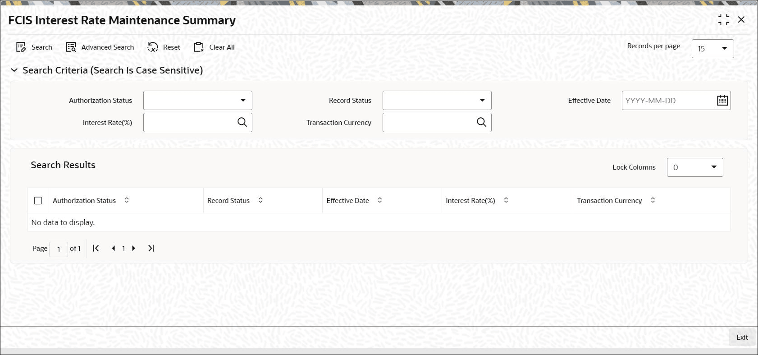The height and width of the screenshot is (355, 758).
Task: Click the Exit button
Action: pos(742,337)
